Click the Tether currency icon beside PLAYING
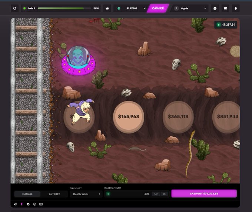This screenshot has width=252, height=212. (119, 9)
